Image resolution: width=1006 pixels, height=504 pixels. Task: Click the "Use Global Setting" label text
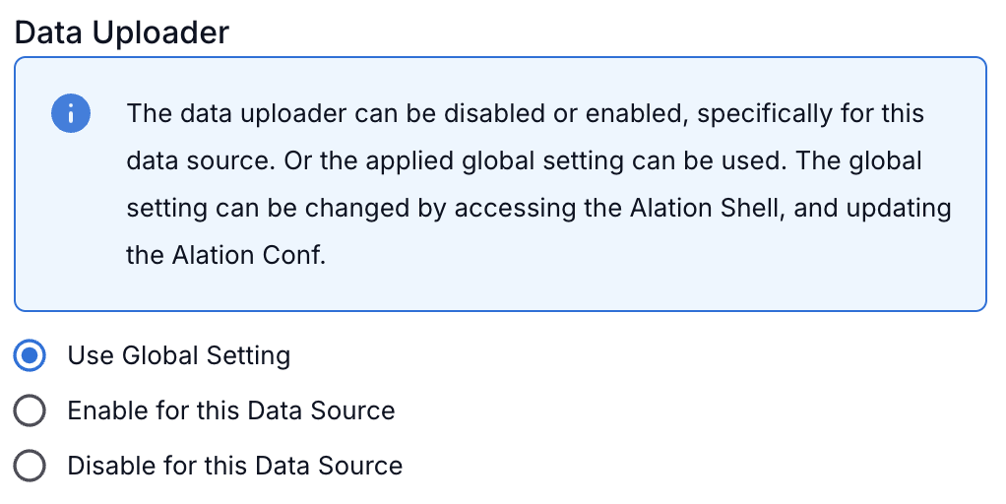coord(178,355)
